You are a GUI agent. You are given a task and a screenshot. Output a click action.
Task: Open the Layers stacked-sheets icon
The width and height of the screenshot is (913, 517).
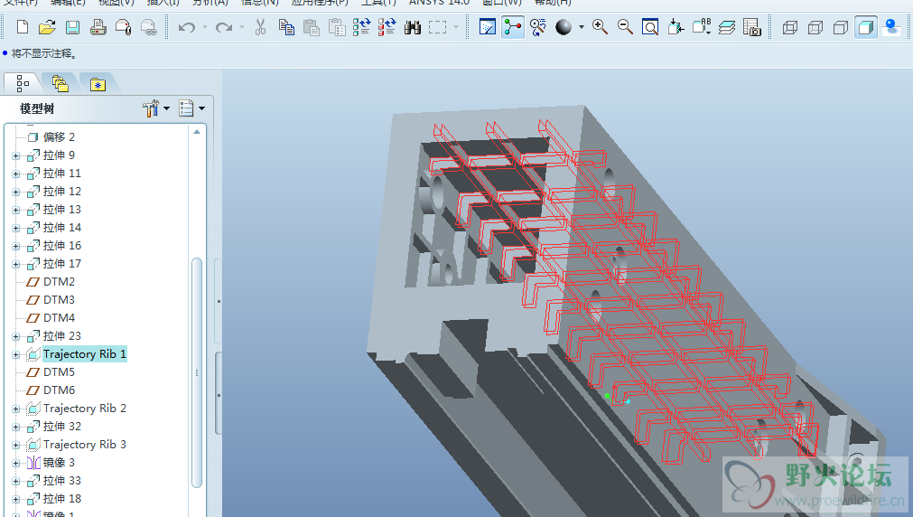727,28
